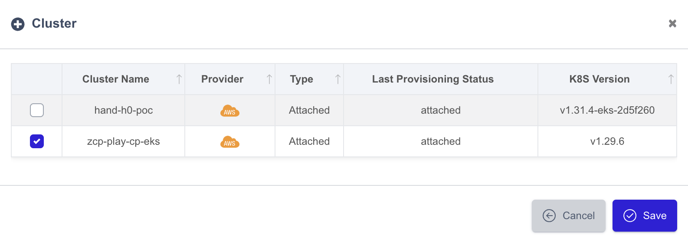Click the plus icon beside Cluster title

(18, 24)
